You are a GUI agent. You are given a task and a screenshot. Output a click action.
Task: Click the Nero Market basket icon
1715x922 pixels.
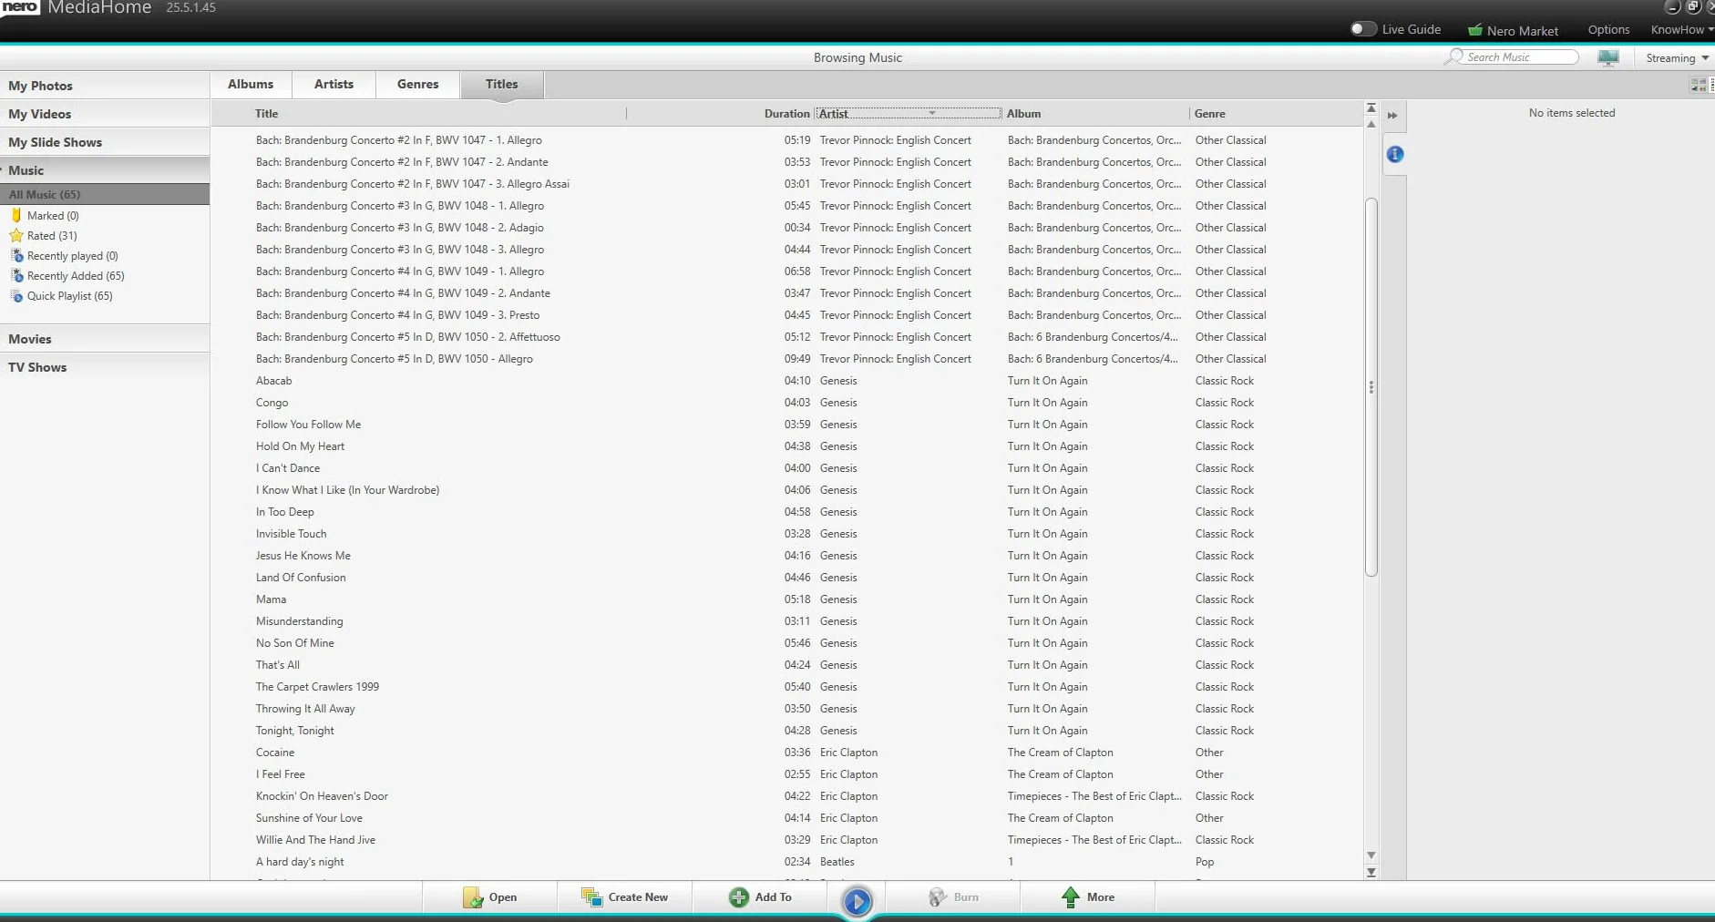1474,30
